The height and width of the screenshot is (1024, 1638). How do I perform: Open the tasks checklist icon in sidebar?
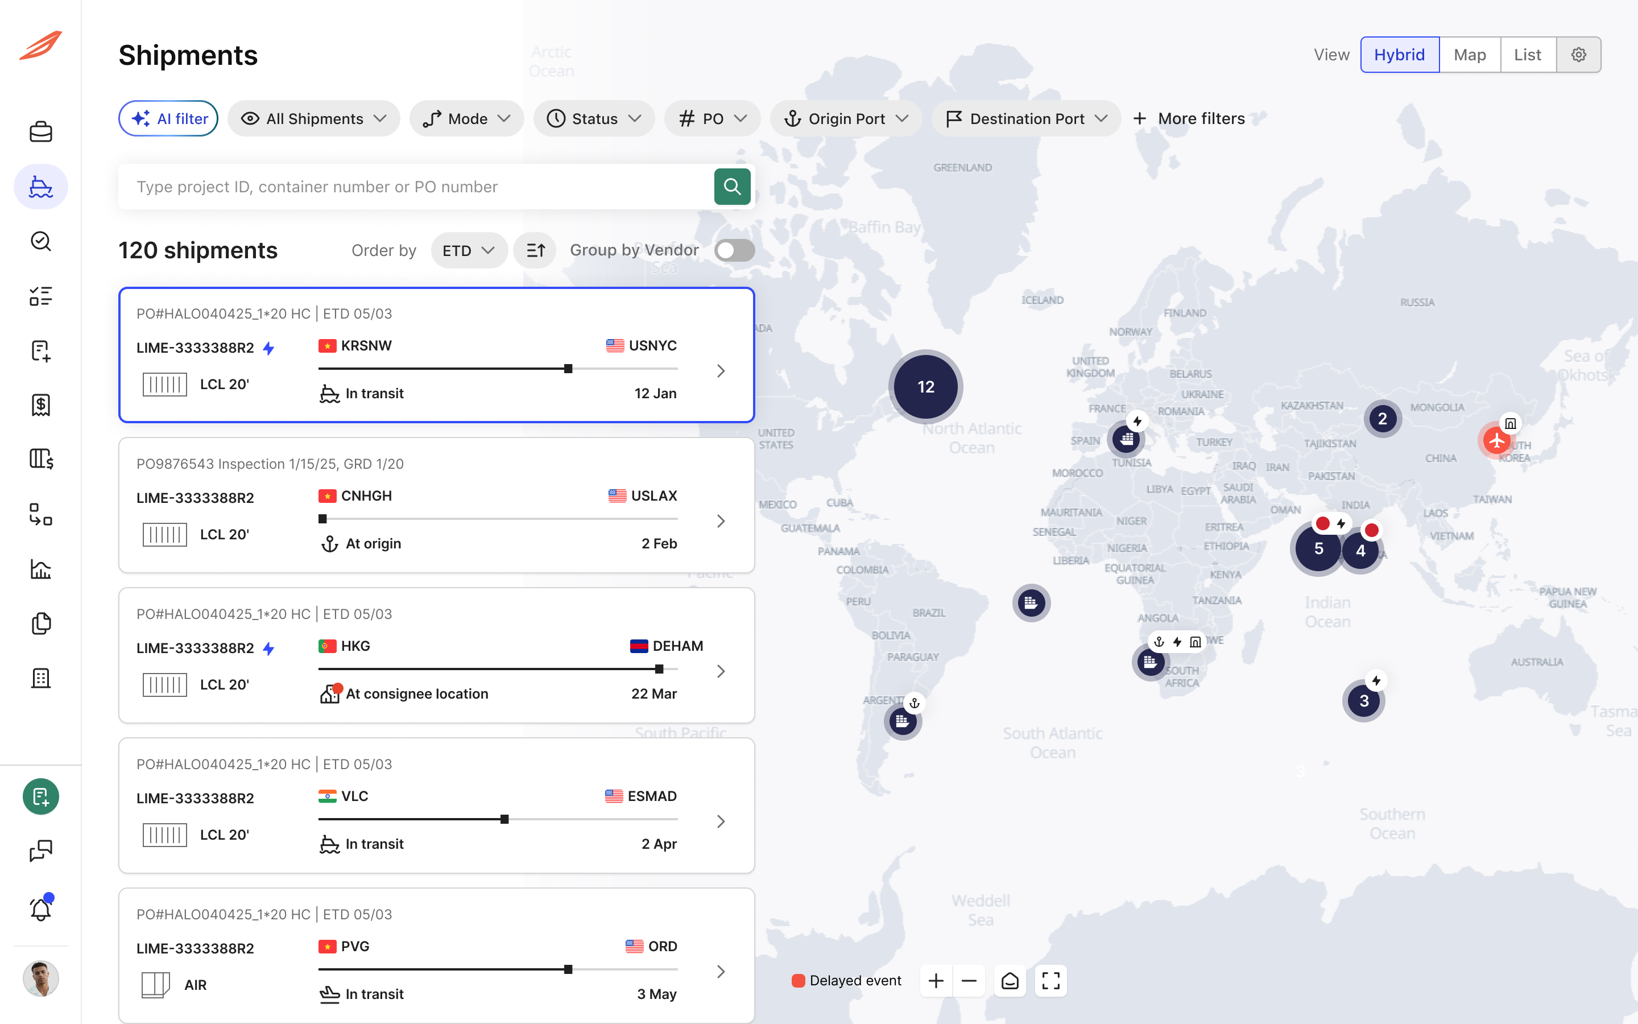(40, 296)
